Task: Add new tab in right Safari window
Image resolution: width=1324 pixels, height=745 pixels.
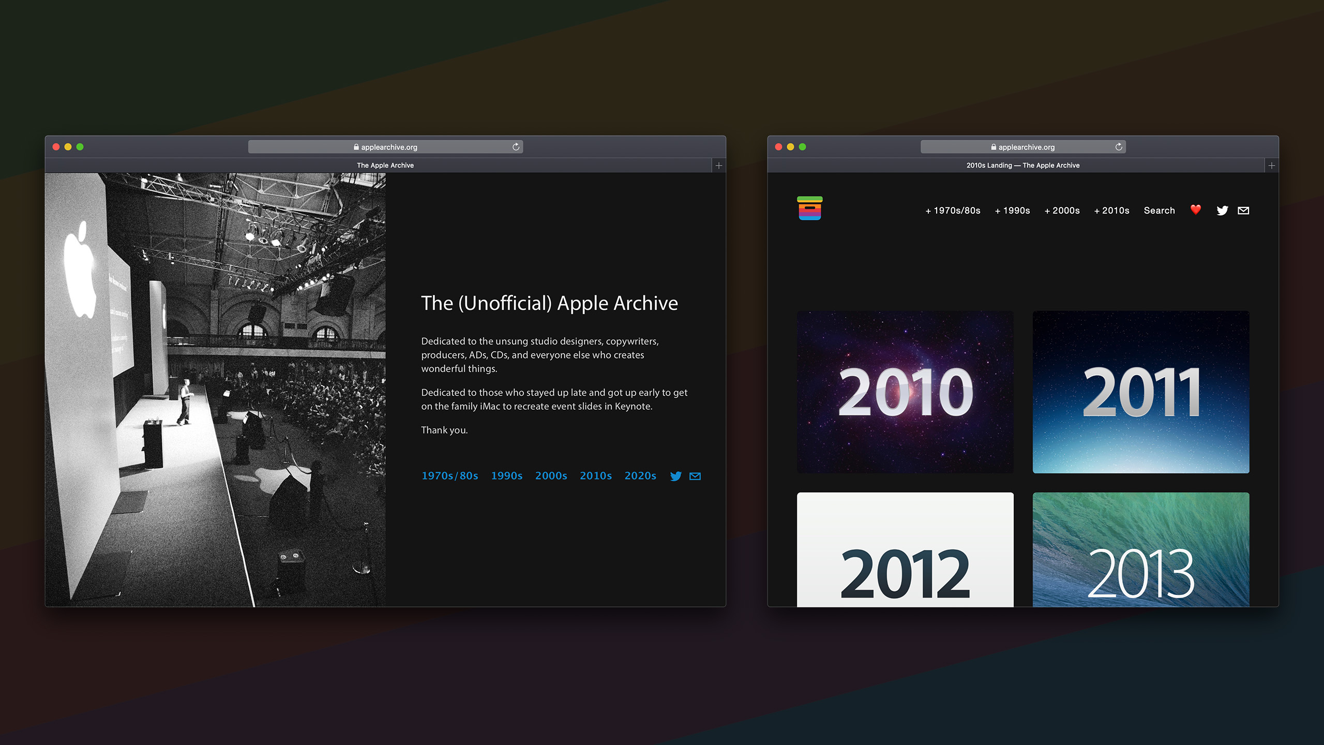Action: click(1272, 166)
